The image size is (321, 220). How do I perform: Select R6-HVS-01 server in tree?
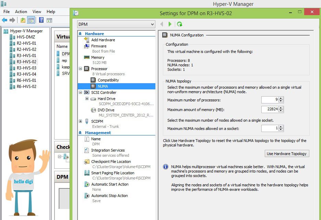click(x=26, y=80)
